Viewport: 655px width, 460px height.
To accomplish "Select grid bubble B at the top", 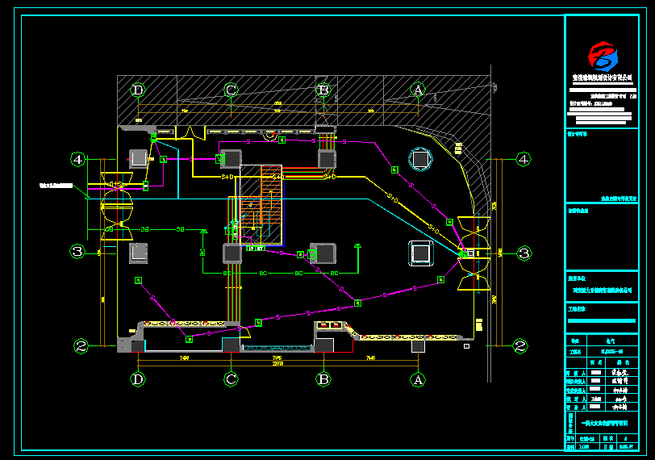I will (323, 90).
